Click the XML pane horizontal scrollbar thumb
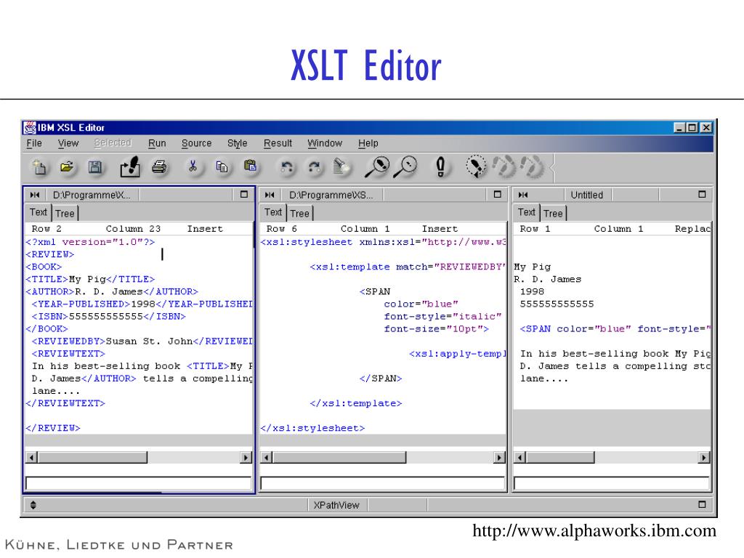The height and width of the screenshot is (558, 744). (x=92, y=458)
